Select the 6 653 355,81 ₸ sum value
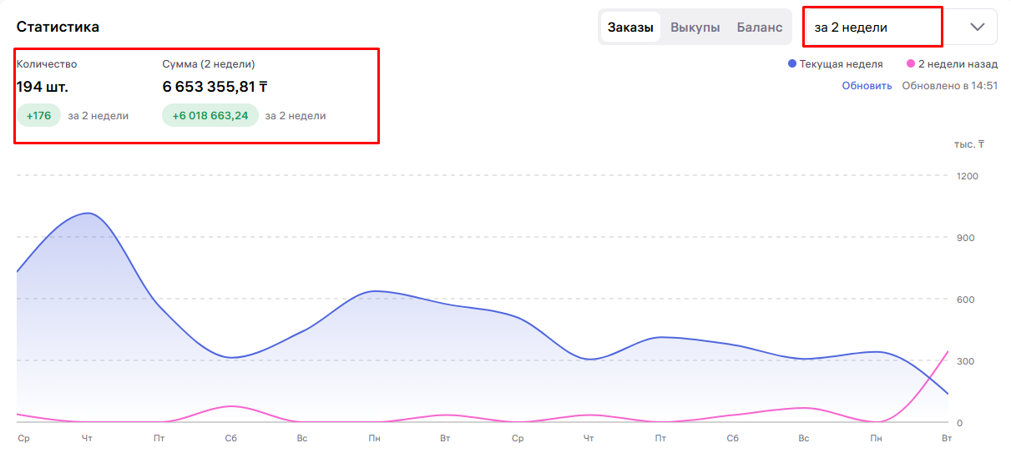1011x463 pixels. coord(215,87)
